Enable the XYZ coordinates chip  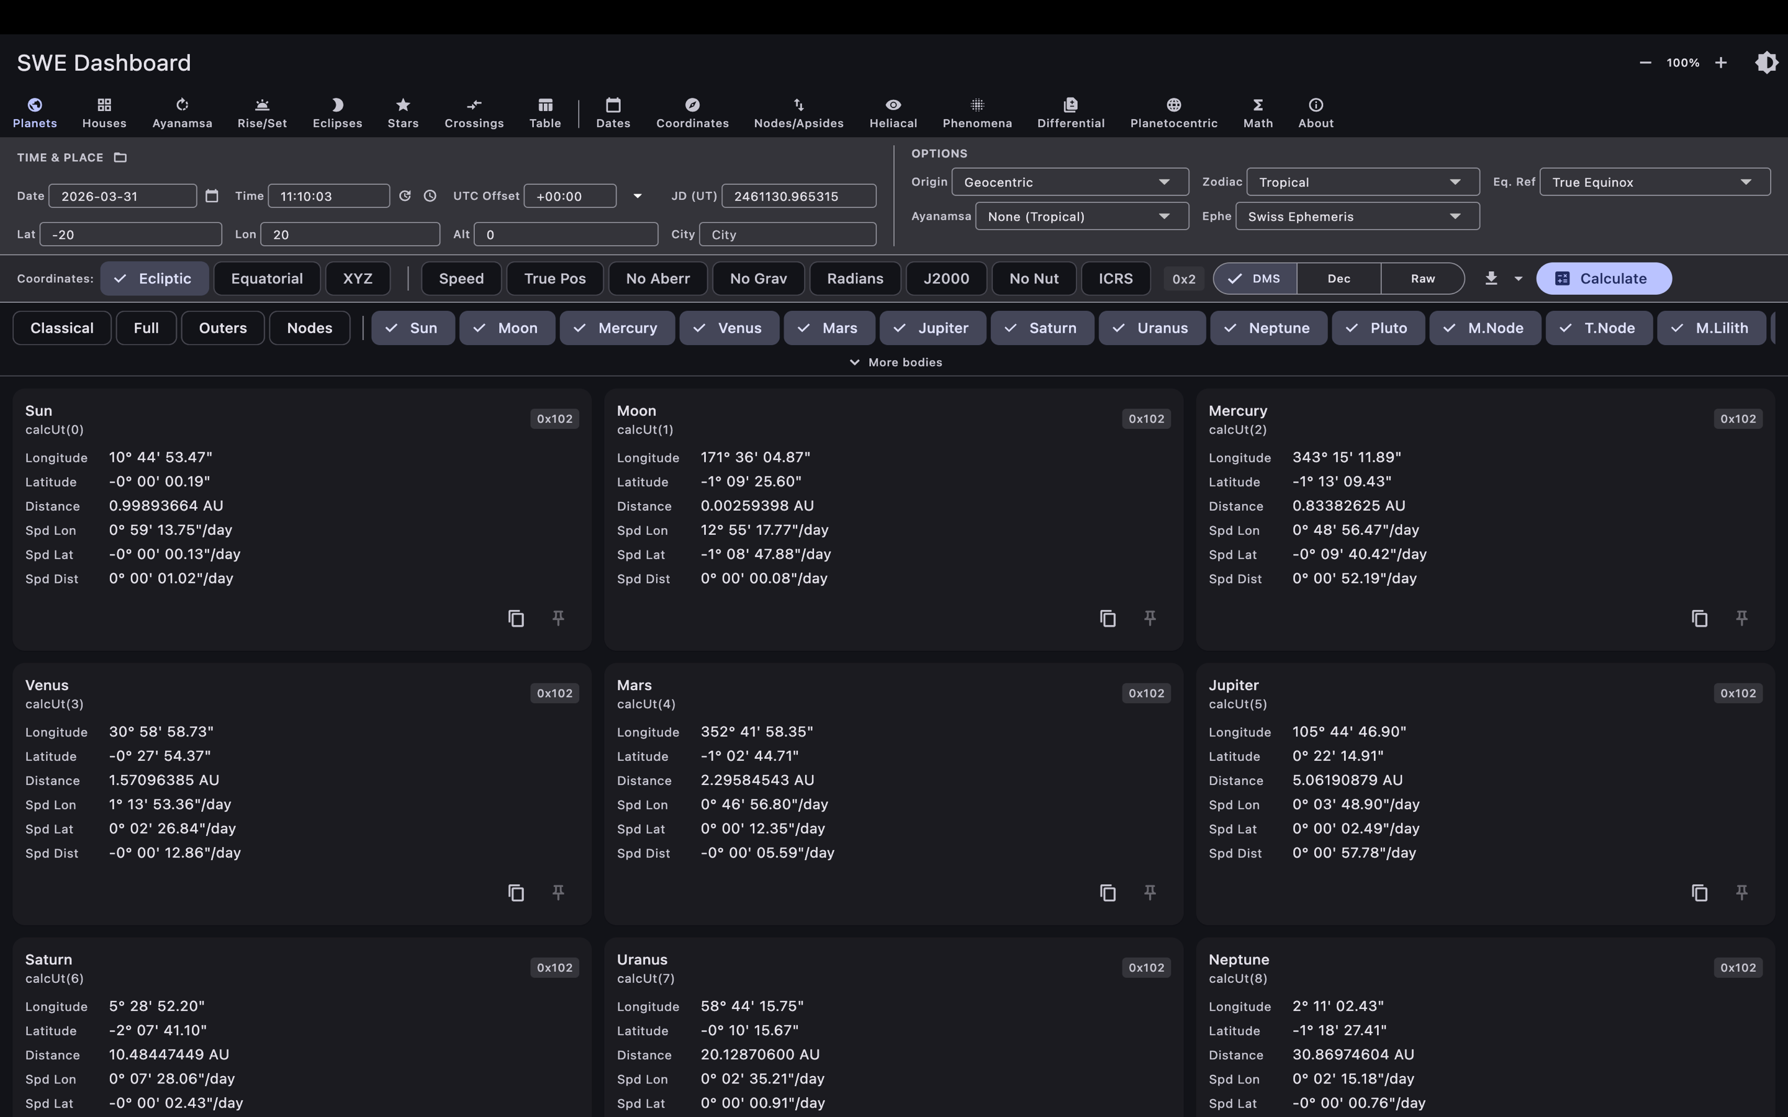point(358,279)
